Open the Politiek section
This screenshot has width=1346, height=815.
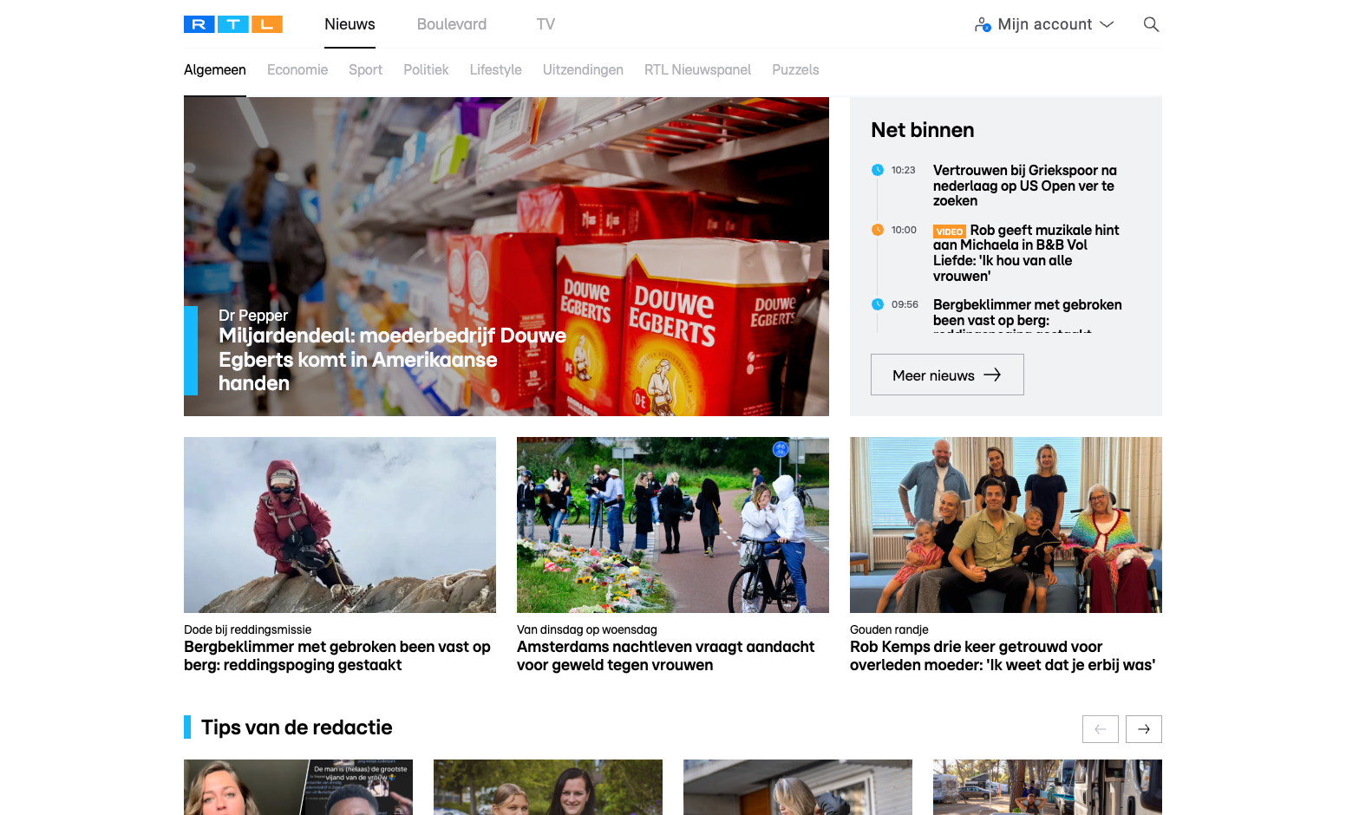coord(426,69)
